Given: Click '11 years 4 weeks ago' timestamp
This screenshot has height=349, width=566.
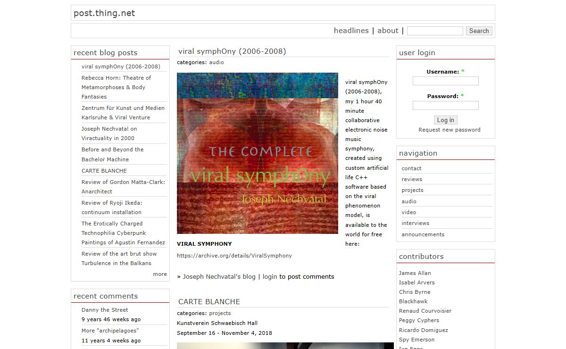Looking at the screenshot, I should [111, 341].
